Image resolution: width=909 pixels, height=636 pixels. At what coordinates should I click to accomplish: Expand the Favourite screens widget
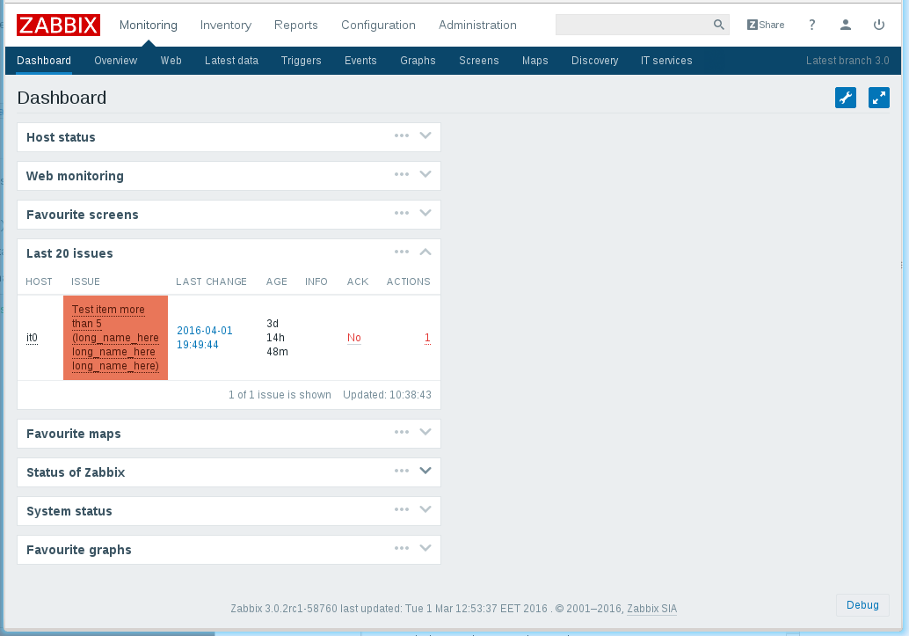[425, 214]
